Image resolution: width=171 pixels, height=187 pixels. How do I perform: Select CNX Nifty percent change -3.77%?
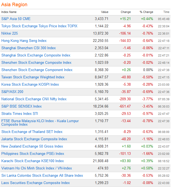147,99
